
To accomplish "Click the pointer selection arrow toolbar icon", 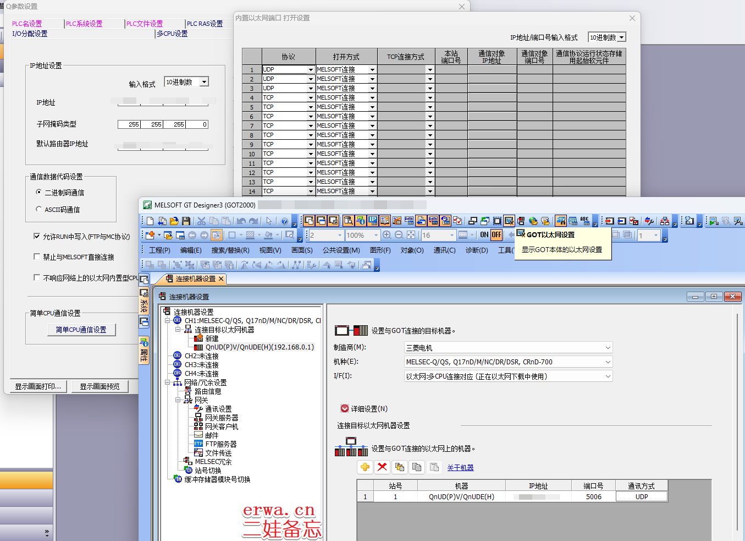I will pyautogui.click(x=269, y=221).
